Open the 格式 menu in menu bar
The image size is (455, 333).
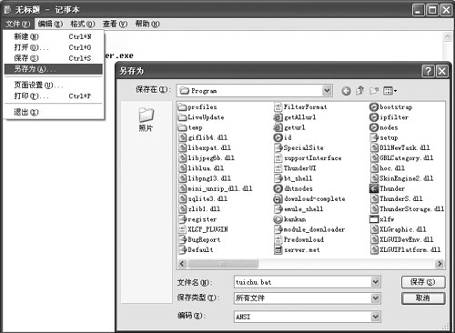[x=83, y=24]
